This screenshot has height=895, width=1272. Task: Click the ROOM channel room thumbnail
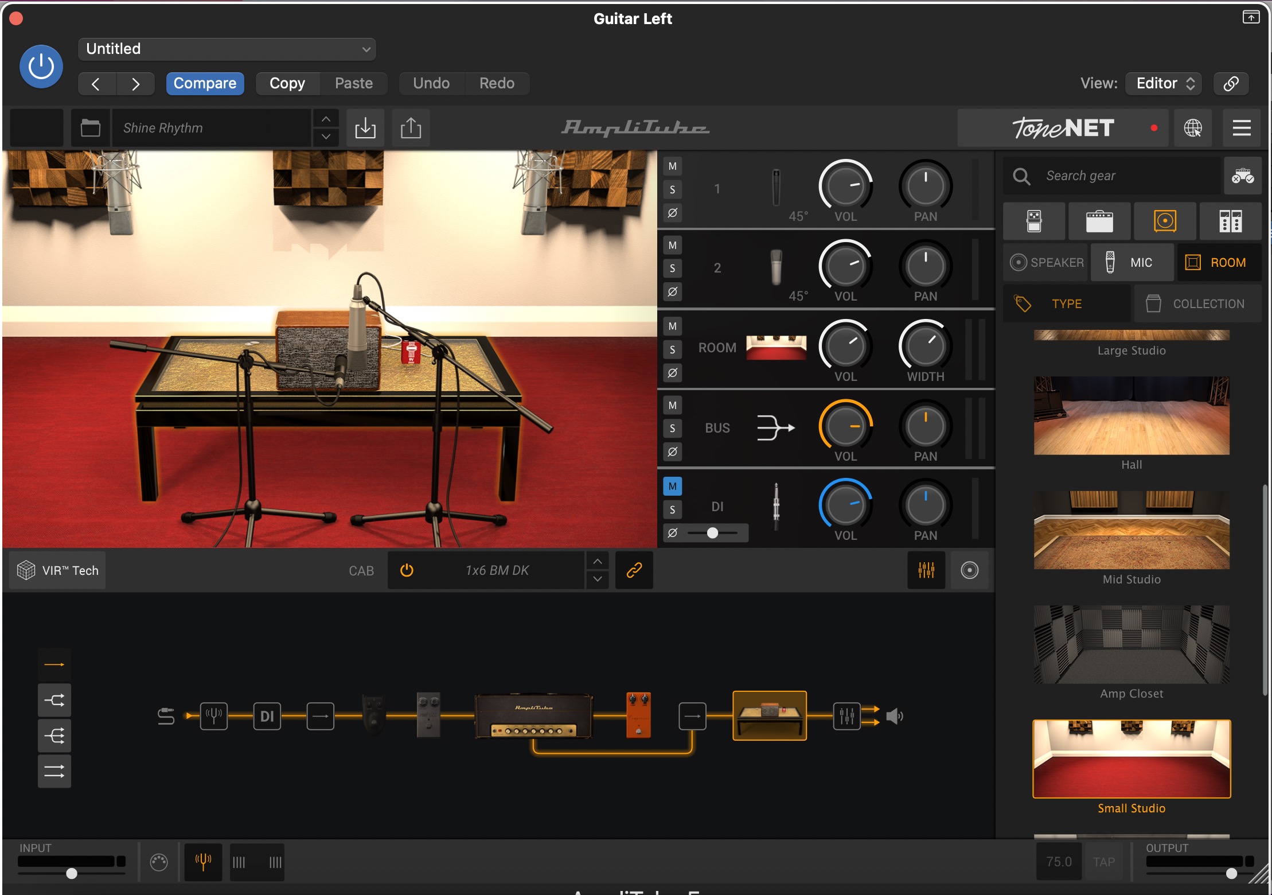[x=776, y=348]
